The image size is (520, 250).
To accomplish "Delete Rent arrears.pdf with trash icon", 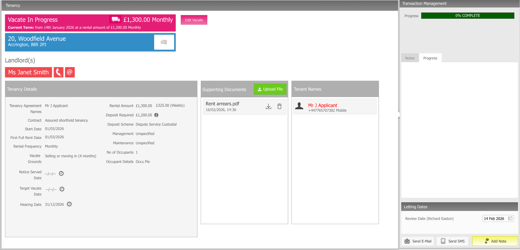I will point(280,106).
